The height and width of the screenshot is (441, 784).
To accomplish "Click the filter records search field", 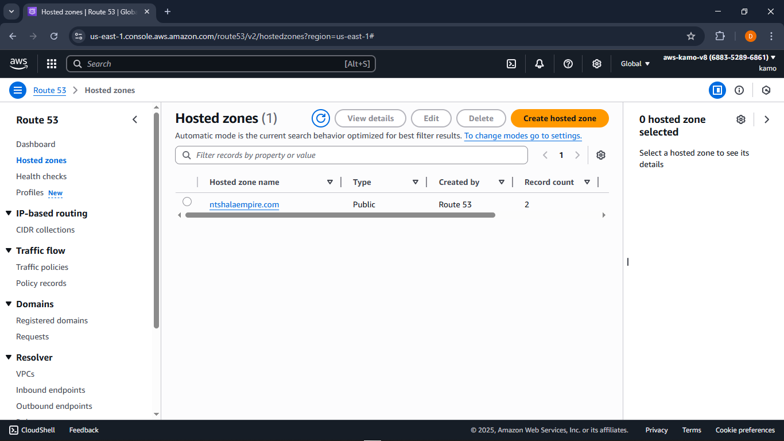I will tap(351, 155).
